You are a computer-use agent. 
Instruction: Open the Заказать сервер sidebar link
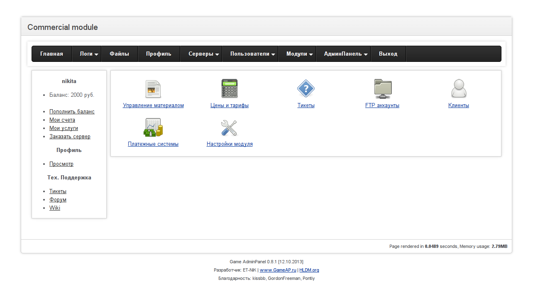pos(70,137)
